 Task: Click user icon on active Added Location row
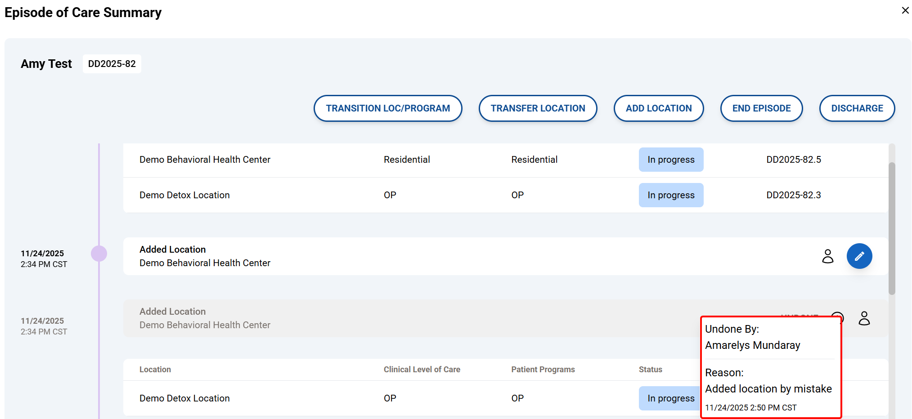(x=827, y=256)
